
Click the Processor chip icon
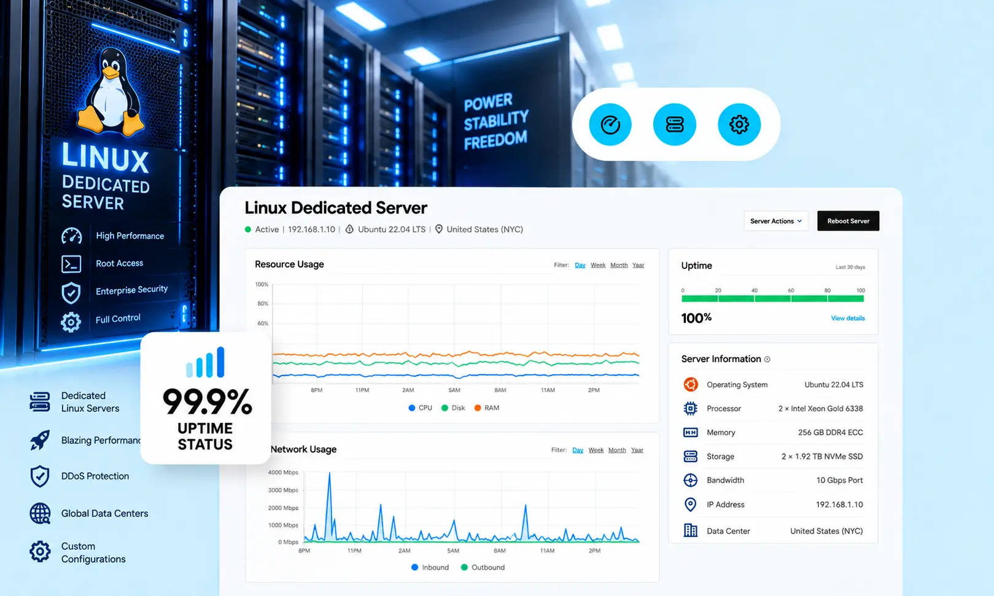691,409
